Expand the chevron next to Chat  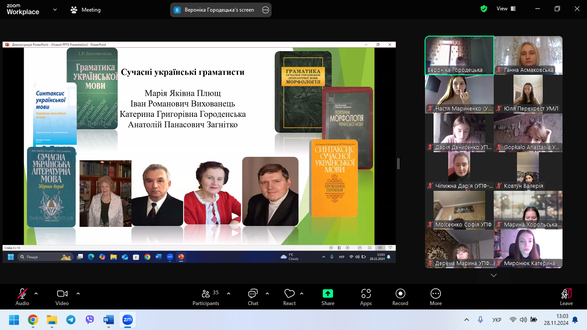pos(267,293)
